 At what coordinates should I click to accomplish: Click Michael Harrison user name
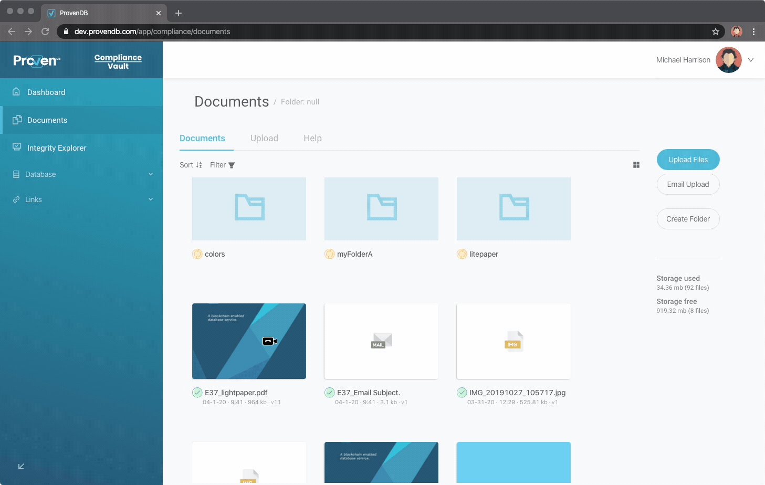[x=683, y=60]
